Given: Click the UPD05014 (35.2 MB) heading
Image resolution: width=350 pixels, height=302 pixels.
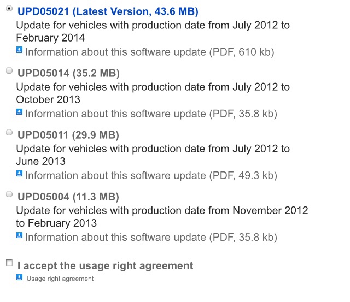Looking at the screenshot, I should click(x=68, y=73).
